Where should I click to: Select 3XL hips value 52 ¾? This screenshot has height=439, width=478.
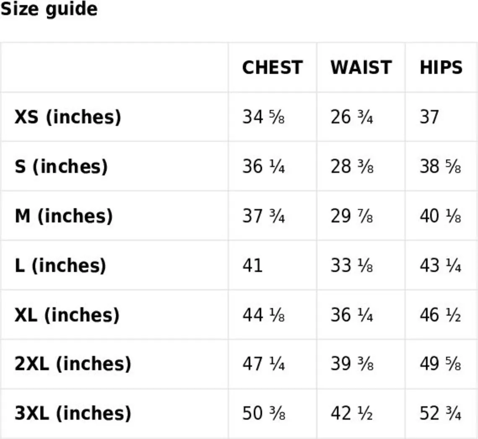[440, 413]
